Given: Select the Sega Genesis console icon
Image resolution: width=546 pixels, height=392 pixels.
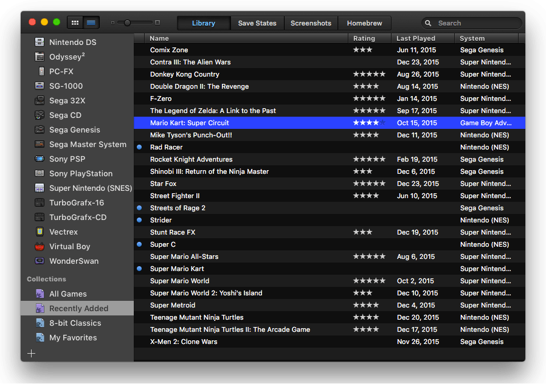Looking at the screenshot, I should [x=40, y=130].
